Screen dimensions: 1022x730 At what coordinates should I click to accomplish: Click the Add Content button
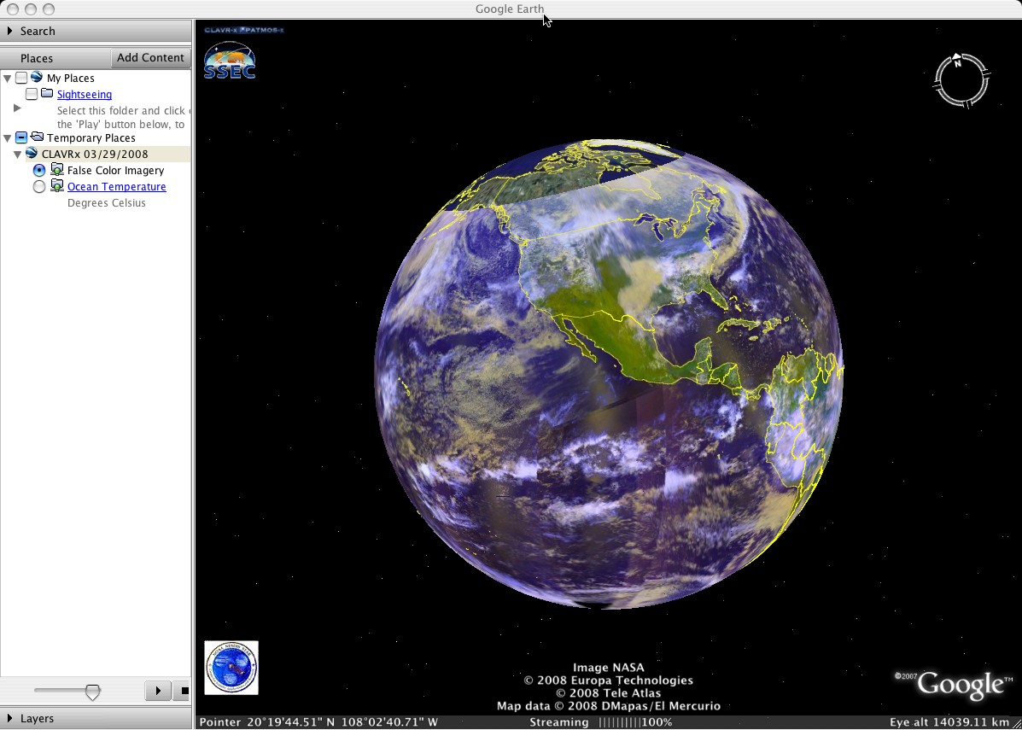pos(150,57)
